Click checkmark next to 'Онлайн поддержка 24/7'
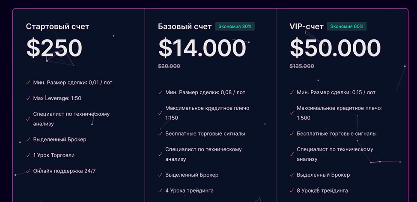 tap(28, 171)
